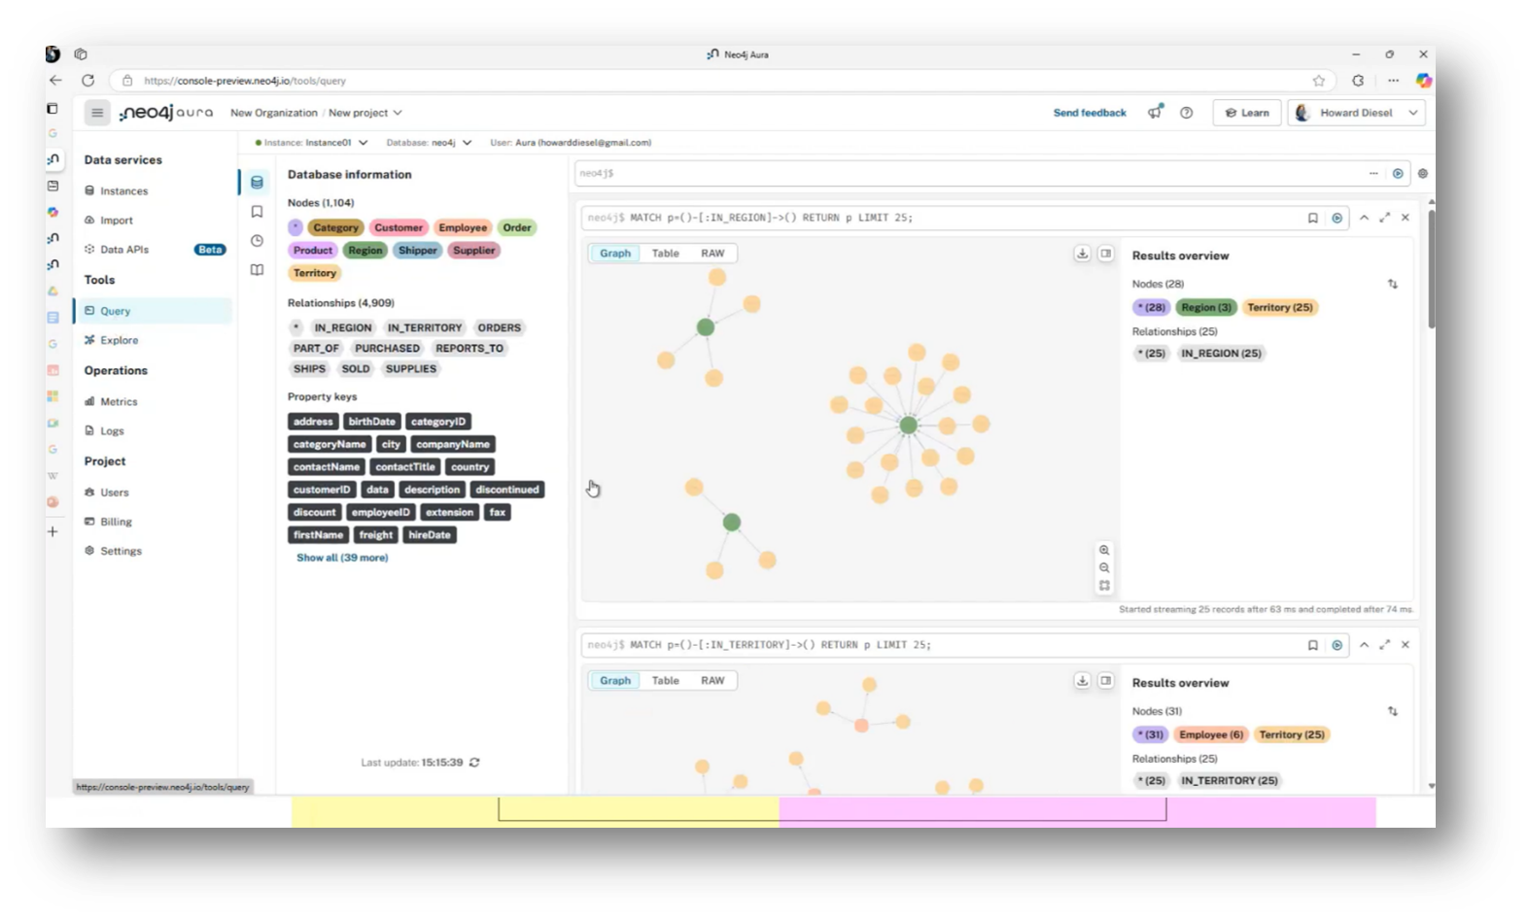Screen dimensions: 1528x920
Task: Expand the IN_REGION frame to fullscreen
Action: (x=1384, y=218)
